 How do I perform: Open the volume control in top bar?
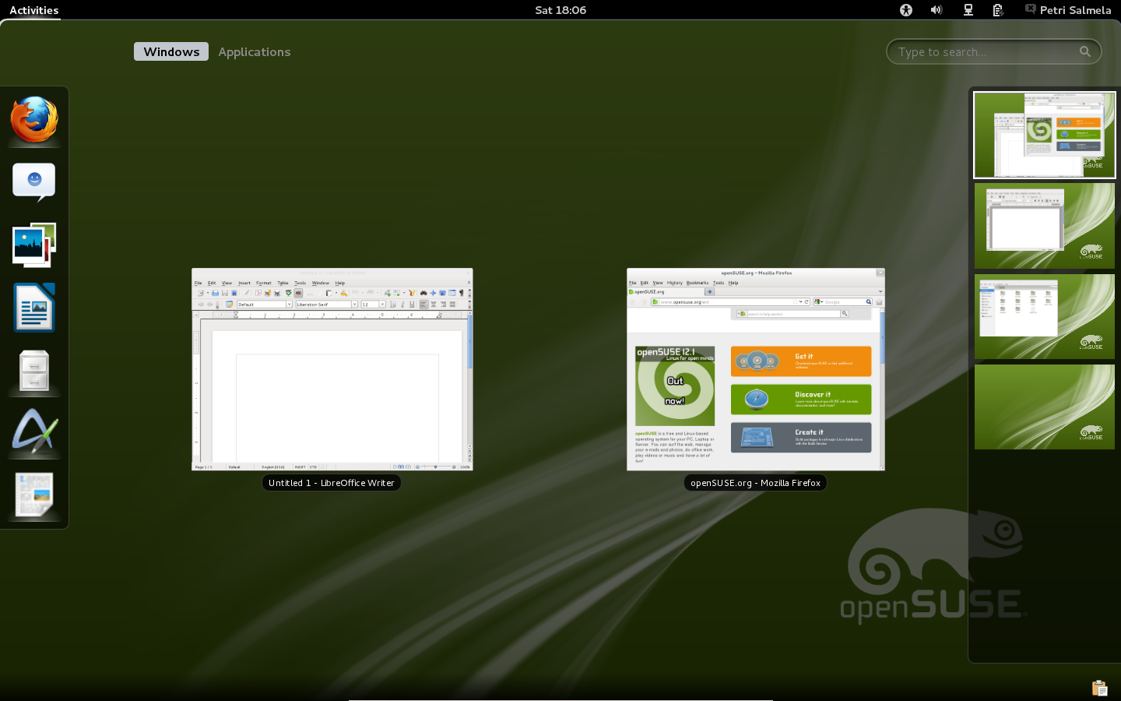[937, 10]
